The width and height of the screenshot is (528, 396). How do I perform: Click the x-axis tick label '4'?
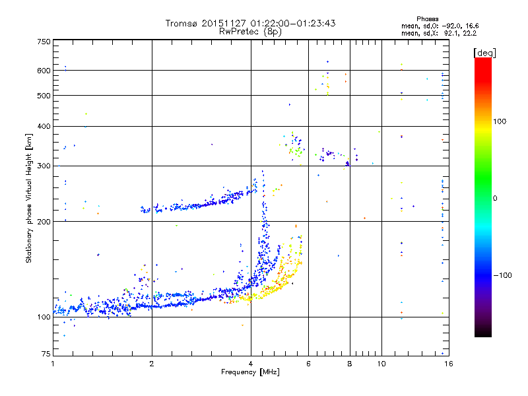click(x=251, y=364)
